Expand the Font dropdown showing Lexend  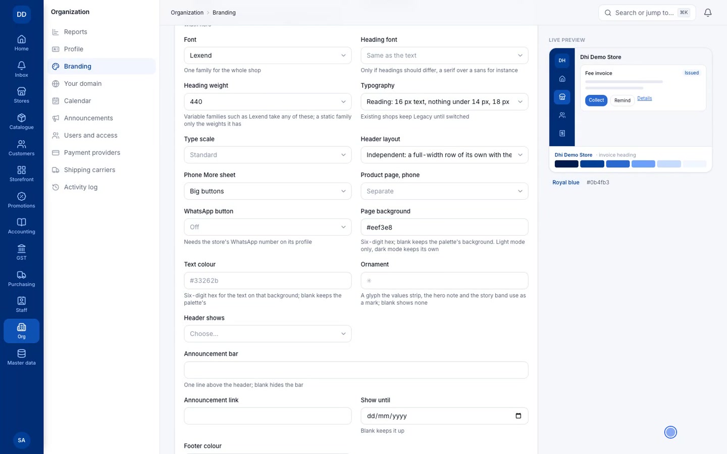[x=268, y=55]
